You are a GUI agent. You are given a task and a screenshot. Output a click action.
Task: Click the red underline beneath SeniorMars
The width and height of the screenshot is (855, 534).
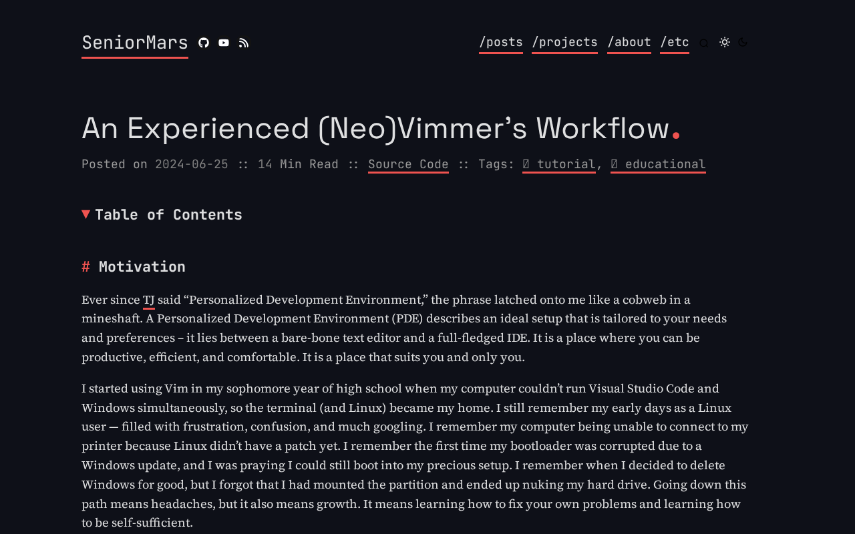tap(135, 58)
